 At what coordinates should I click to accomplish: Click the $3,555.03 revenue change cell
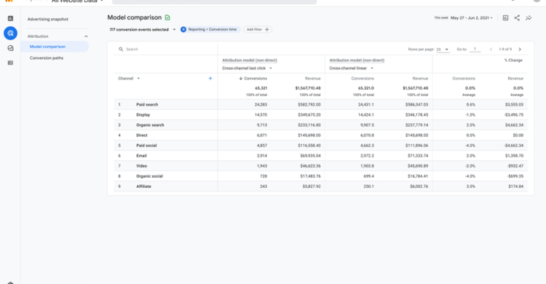click(514, 105)
